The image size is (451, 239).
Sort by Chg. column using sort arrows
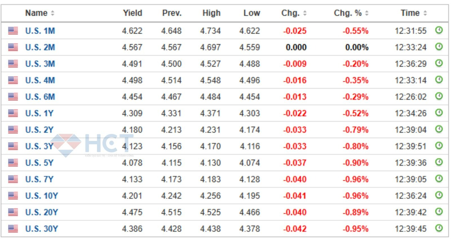coord(305,13)
